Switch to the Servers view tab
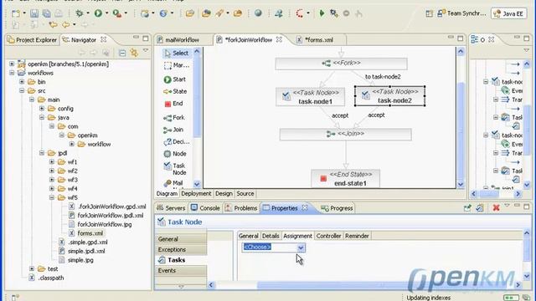 point(171,208)
